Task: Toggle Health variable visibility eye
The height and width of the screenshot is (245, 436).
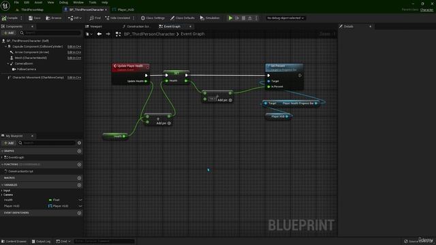Action: 80,200
